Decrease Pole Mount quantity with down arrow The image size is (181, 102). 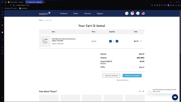pyautogui.click(x=110, y=41)
